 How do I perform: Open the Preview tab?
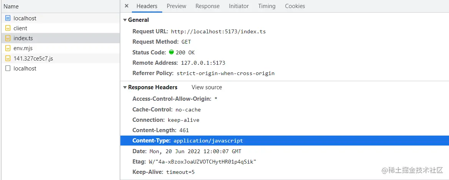tap(176, 6)
